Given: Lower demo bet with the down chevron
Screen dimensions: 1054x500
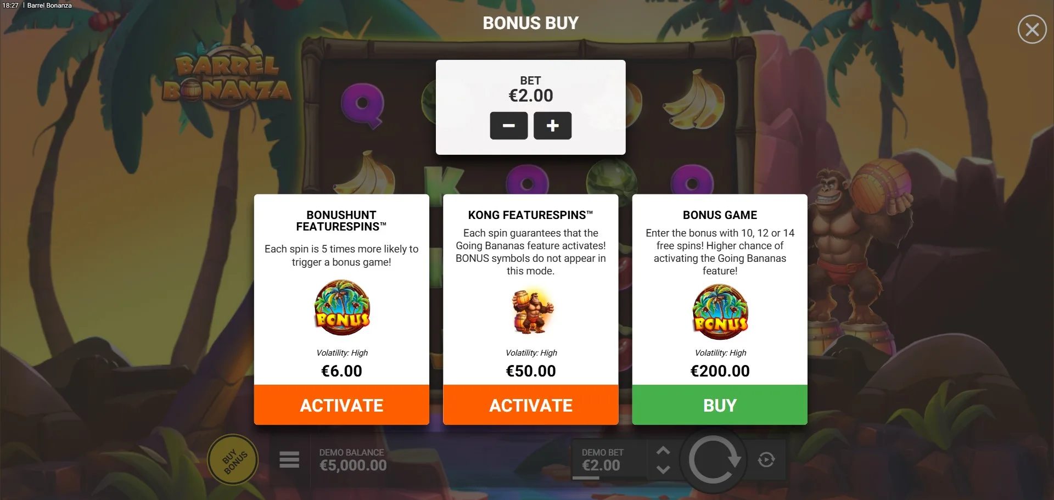Looking at the screenshot, I should tap(663, 469).
